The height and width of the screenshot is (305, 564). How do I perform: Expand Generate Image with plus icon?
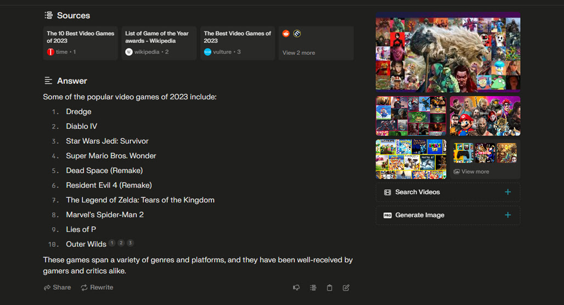507,215
